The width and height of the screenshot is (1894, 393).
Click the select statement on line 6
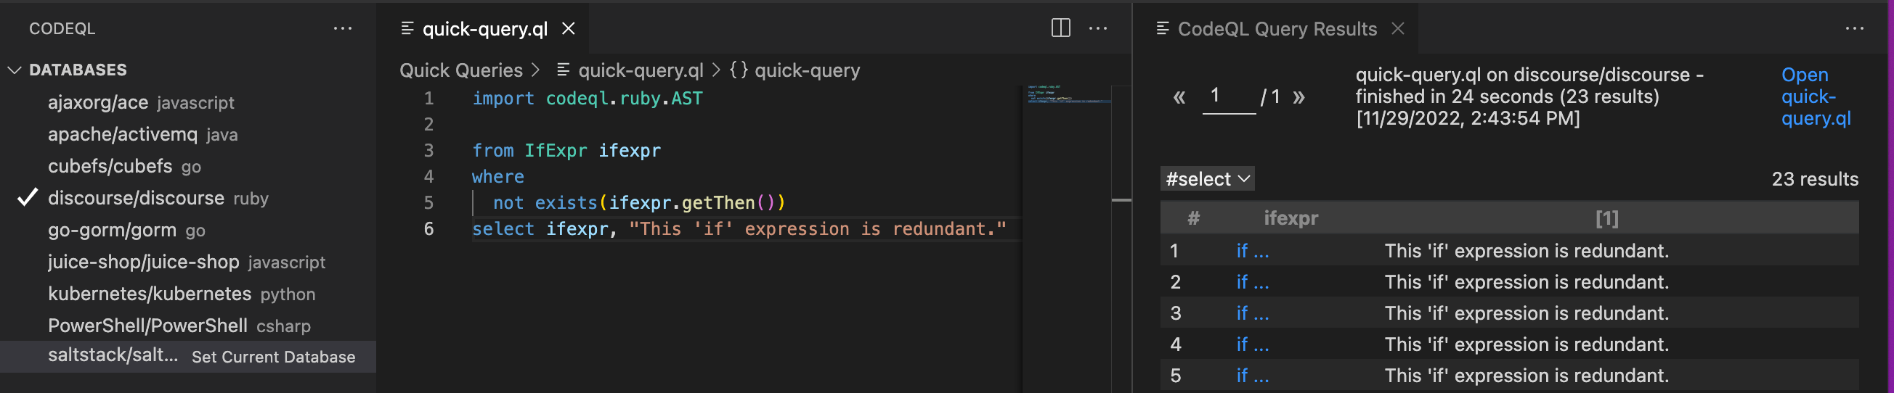739,229
